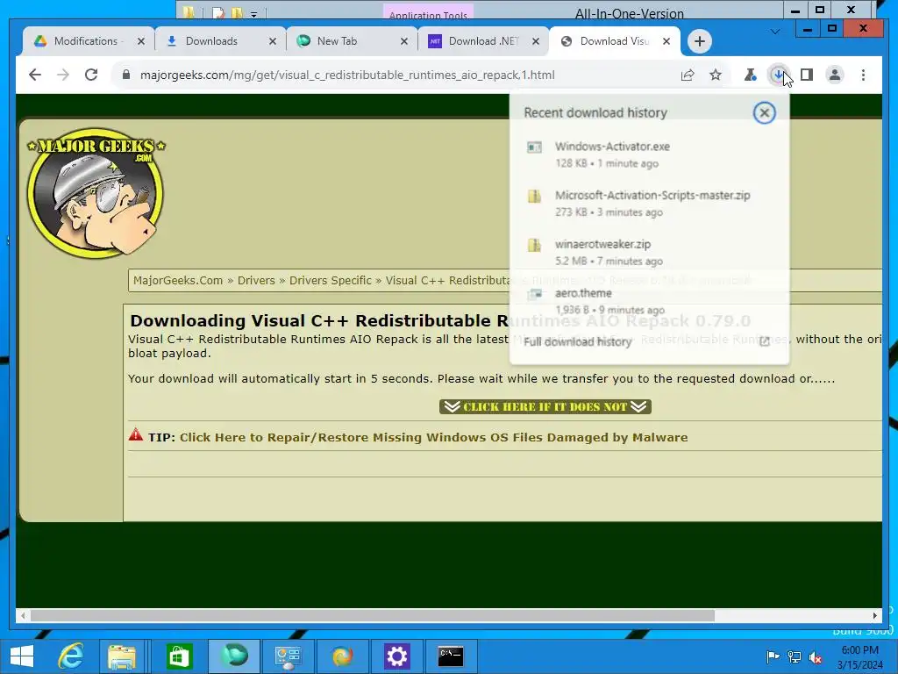Click the 'Click here if it does not' button
This screenshot has height=674, width=898.
coord(545,406)
